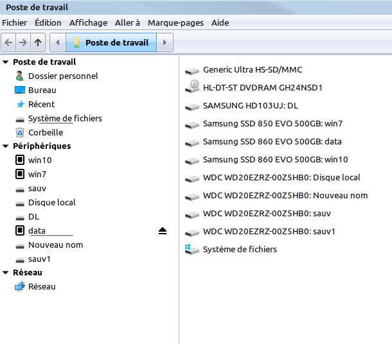
Task: Open Corbeille in the sidebar
Action: (46, 132)
